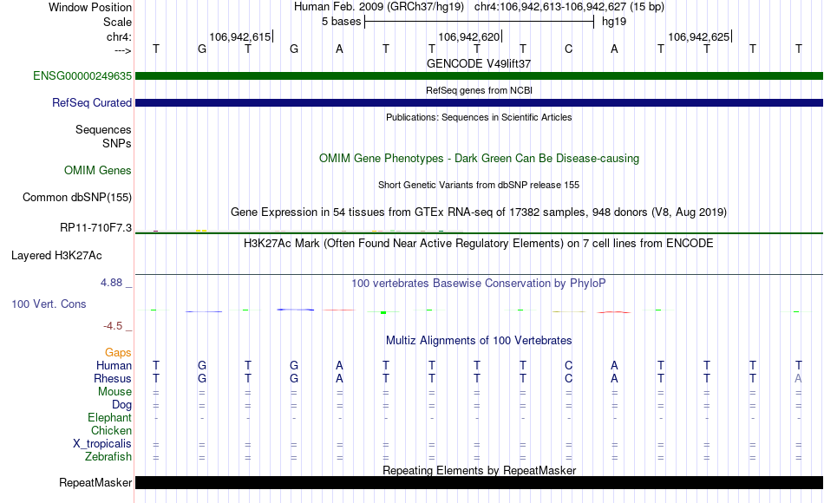Open "Repeating Elements by RepeatMasker" track title
This screenshot has width=824, height=503.
coord(479,470)
